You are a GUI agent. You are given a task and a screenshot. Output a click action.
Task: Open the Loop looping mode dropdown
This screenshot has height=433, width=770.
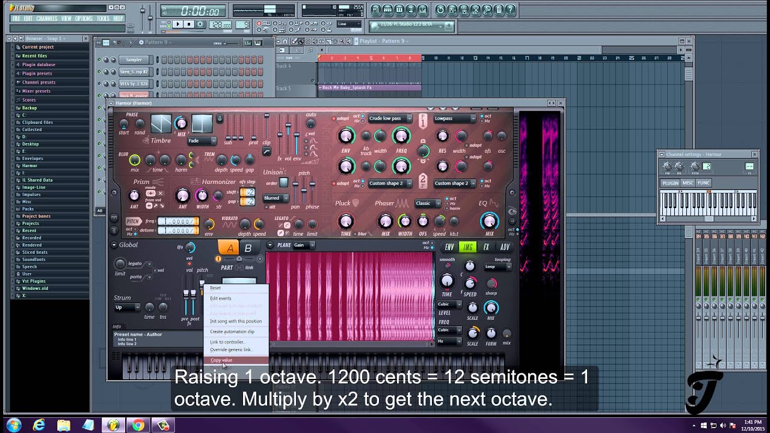497,266
